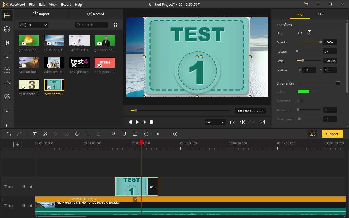Open the All (10) media filter dropdown
Screen dimensions: 349x218
click(33, 25)
